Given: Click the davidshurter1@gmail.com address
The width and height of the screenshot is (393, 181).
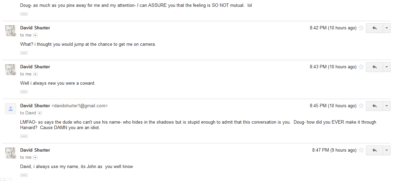Looking at the screenshot, I should tap(79, 106).
